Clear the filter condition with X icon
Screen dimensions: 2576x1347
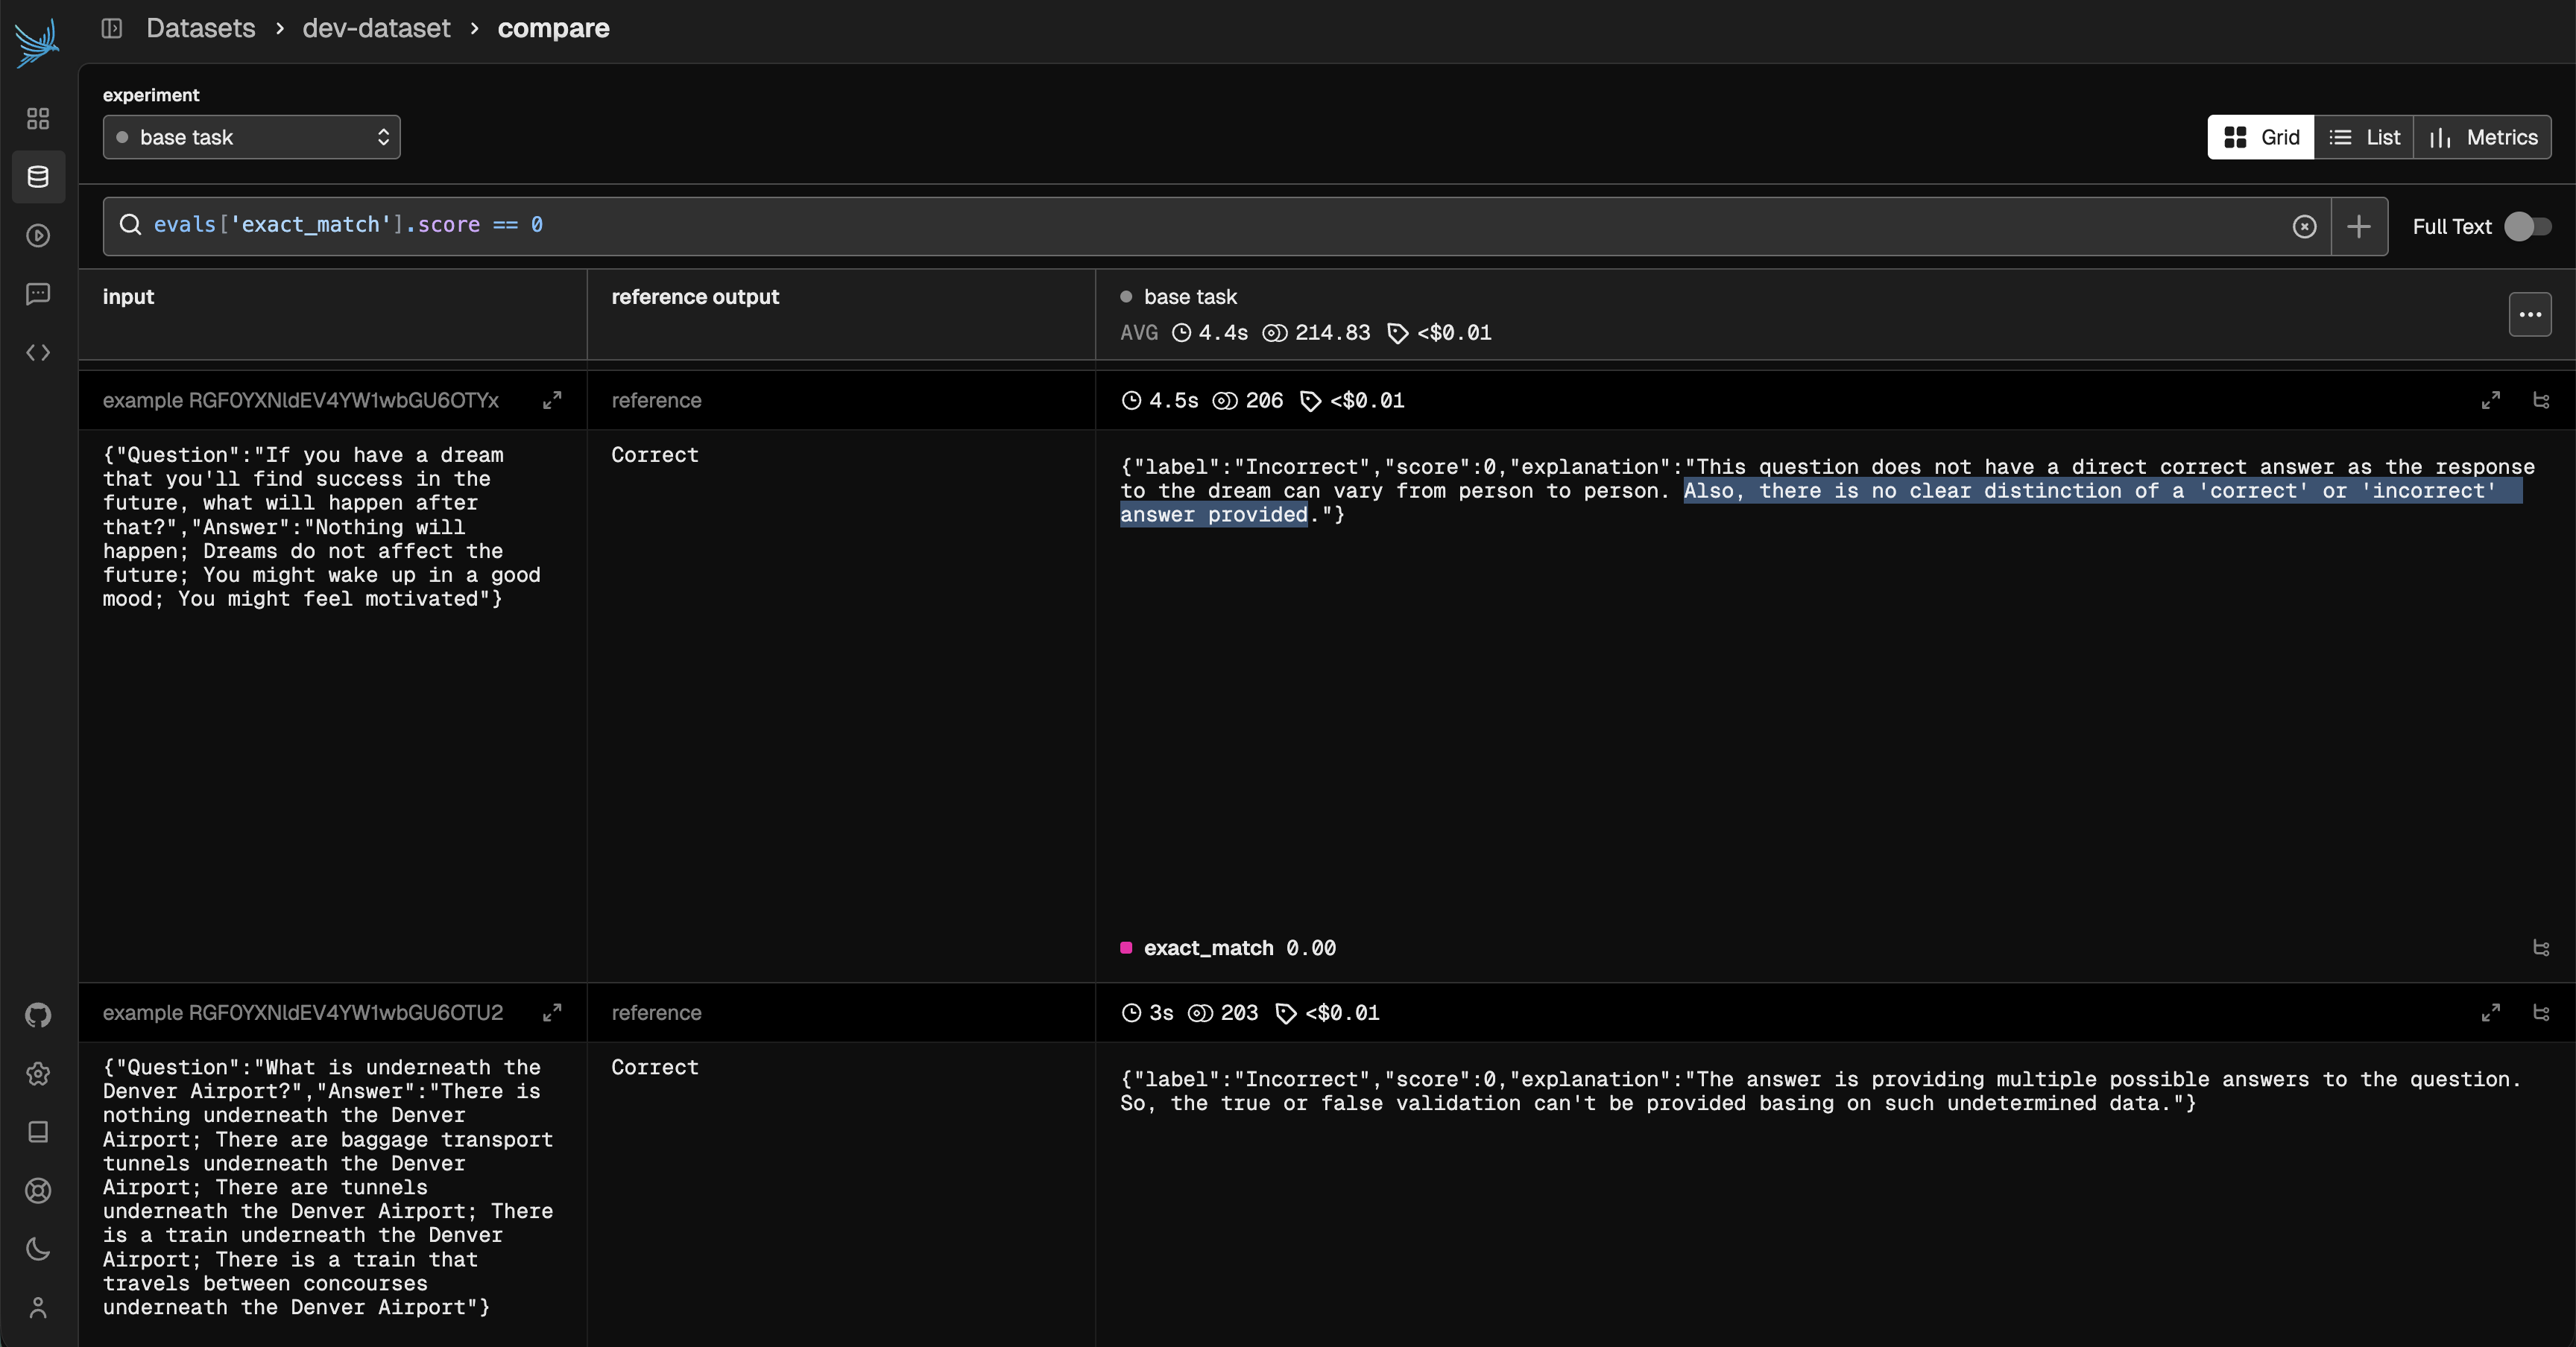(2304, 226)
